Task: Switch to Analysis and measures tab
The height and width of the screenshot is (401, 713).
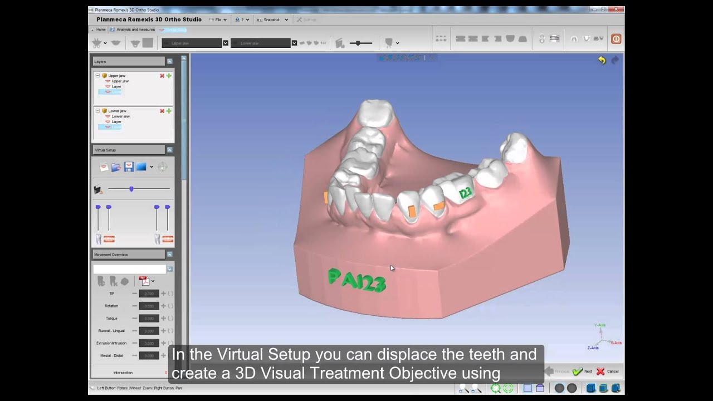Action: [x=133, y=30]
